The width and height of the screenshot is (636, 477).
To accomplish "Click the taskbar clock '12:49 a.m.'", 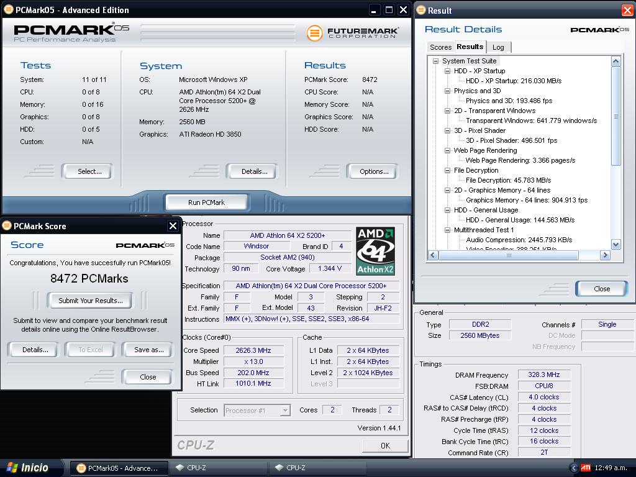I will point(611,468).
